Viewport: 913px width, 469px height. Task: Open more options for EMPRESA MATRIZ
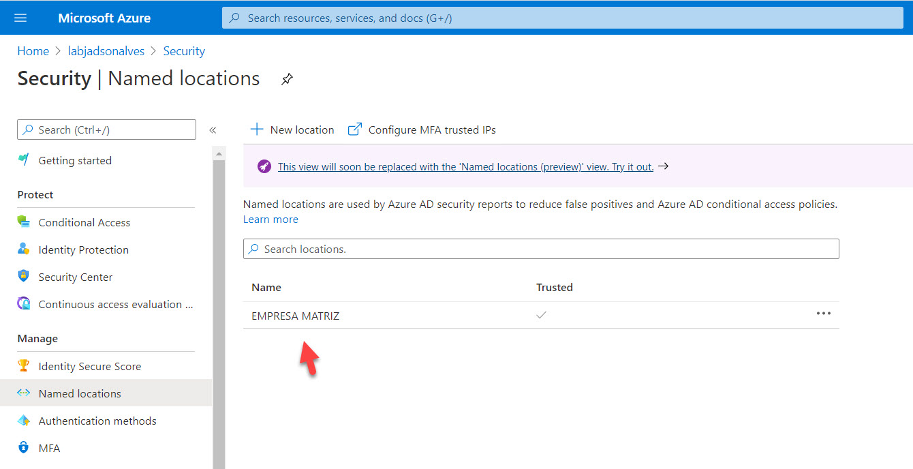pyautogui.click(x=823, y=314)
